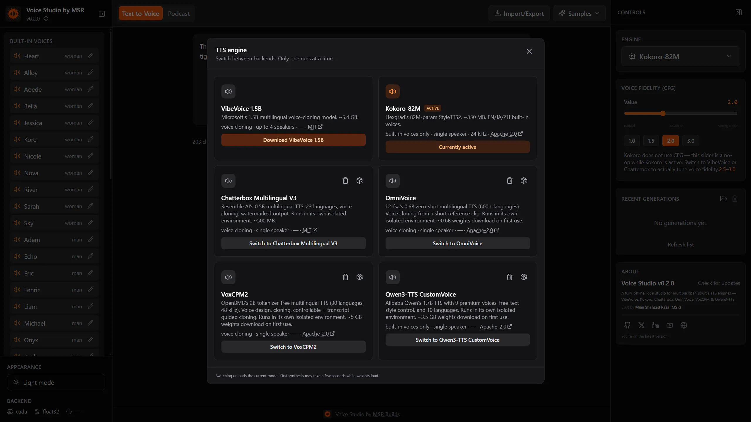This screenshot has height=422, width=751.
Task: Delete Chatterbox Multilingual V3 trash icon
Action: point(345,181)
